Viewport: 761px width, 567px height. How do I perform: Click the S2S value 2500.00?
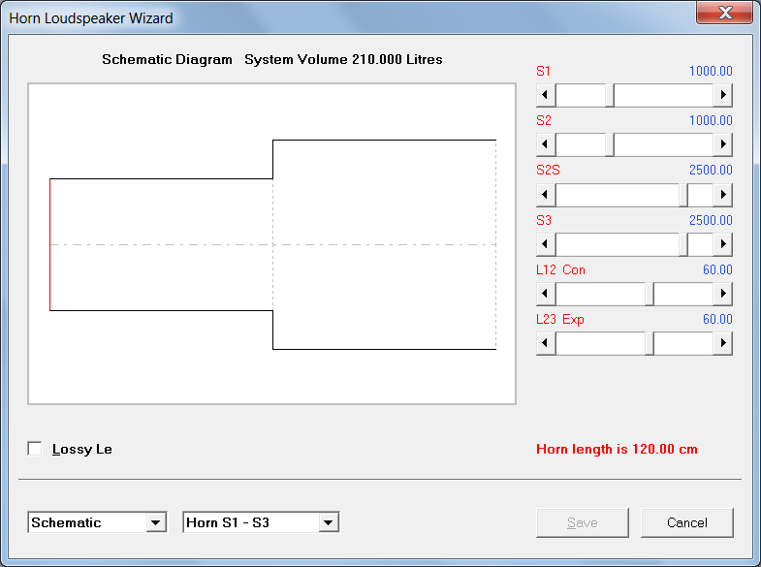click(x=711, y=171)
